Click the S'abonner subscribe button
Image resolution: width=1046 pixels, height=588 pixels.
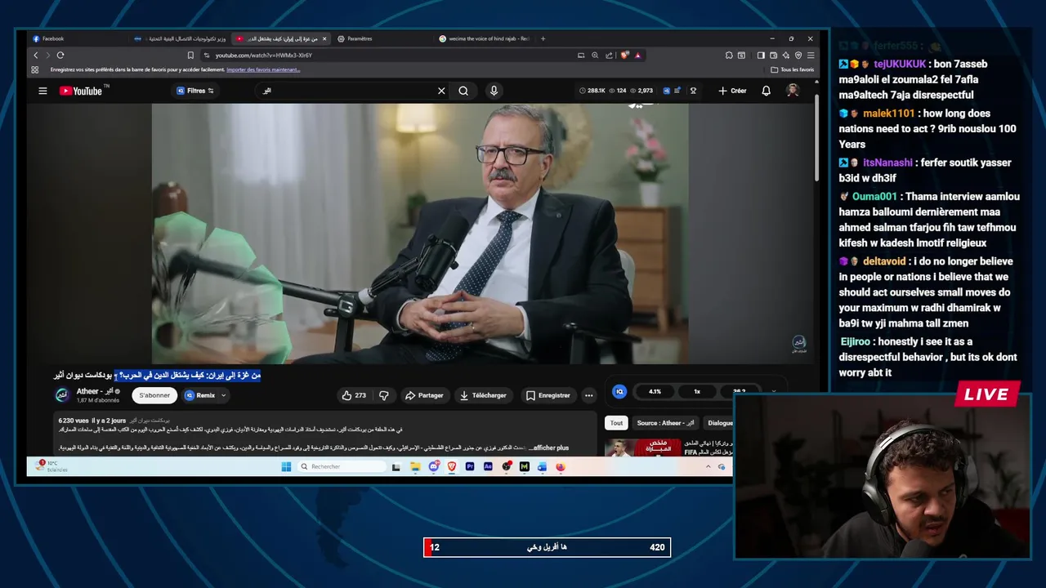click(154, 395)
